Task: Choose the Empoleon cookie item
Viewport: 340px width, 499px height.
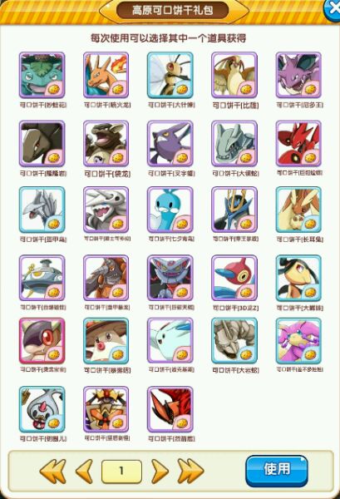Action: 234,210
